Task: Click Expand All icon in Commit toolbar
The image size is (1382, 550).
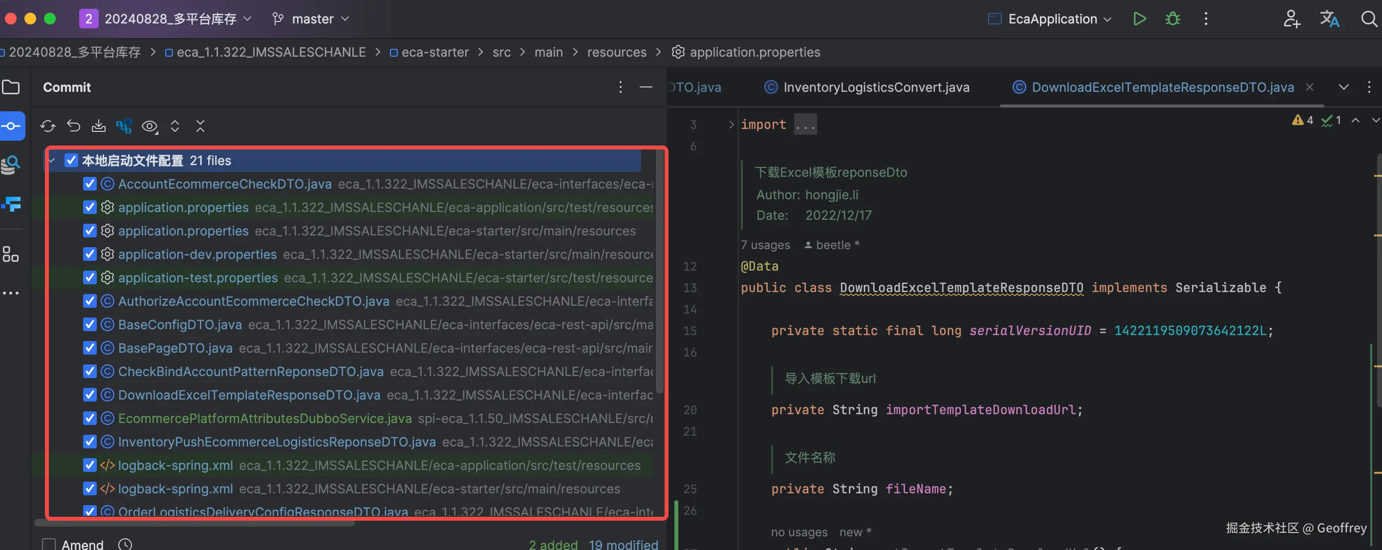Action: pyautogui.click(x=175, y=126)
